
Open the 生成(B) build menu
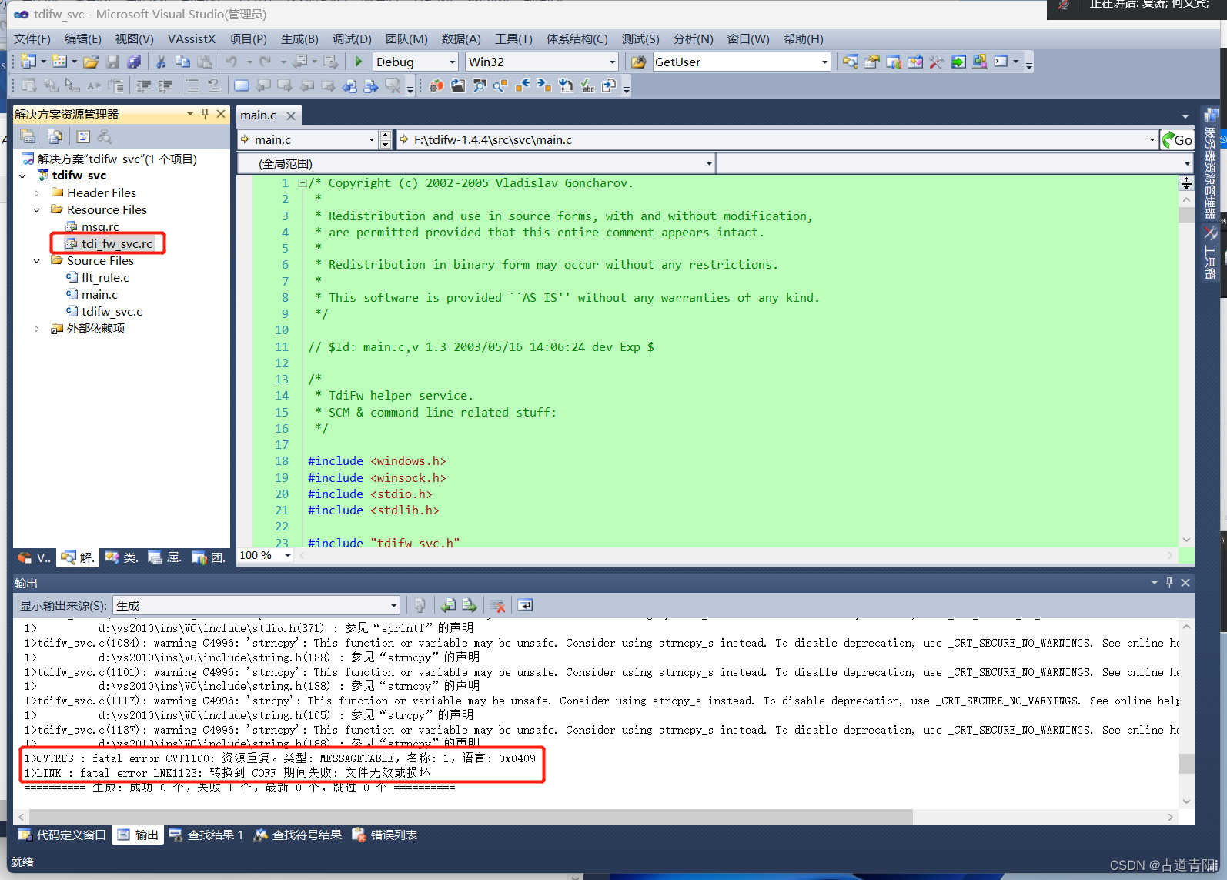click(x=299, y=38)
